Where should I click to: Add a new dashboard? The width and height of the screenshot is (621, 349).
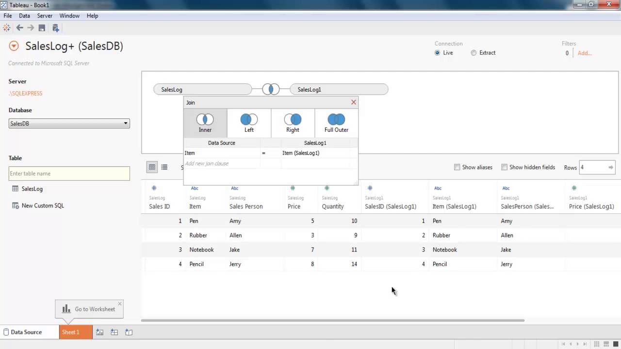coord(114,332)
